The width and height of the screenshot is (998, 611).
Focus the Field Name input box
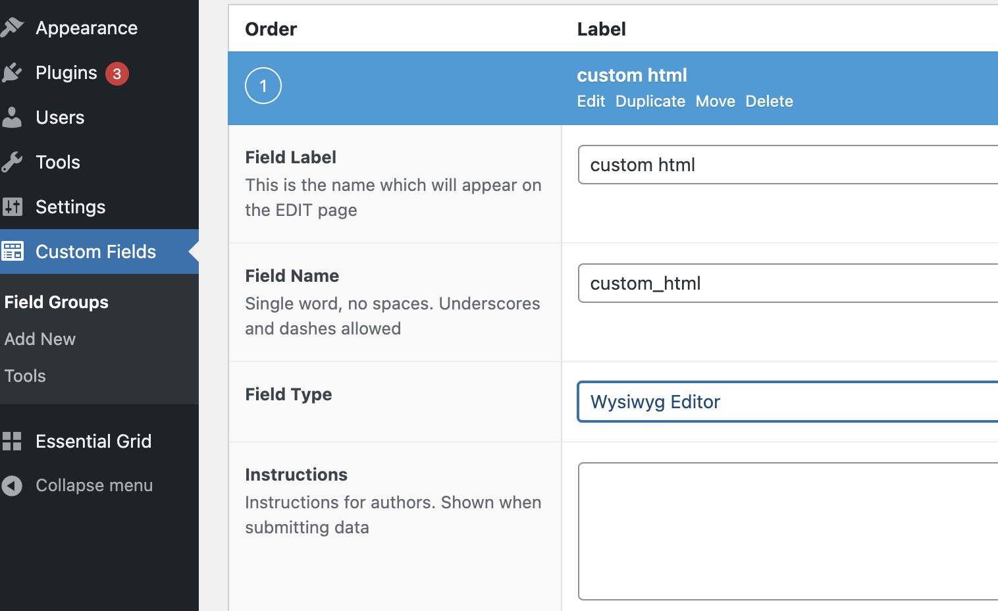coord(787,283)
